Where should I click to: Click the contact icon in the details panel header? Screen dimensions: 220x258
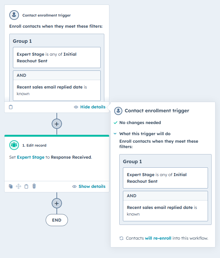tap(118, 110)
